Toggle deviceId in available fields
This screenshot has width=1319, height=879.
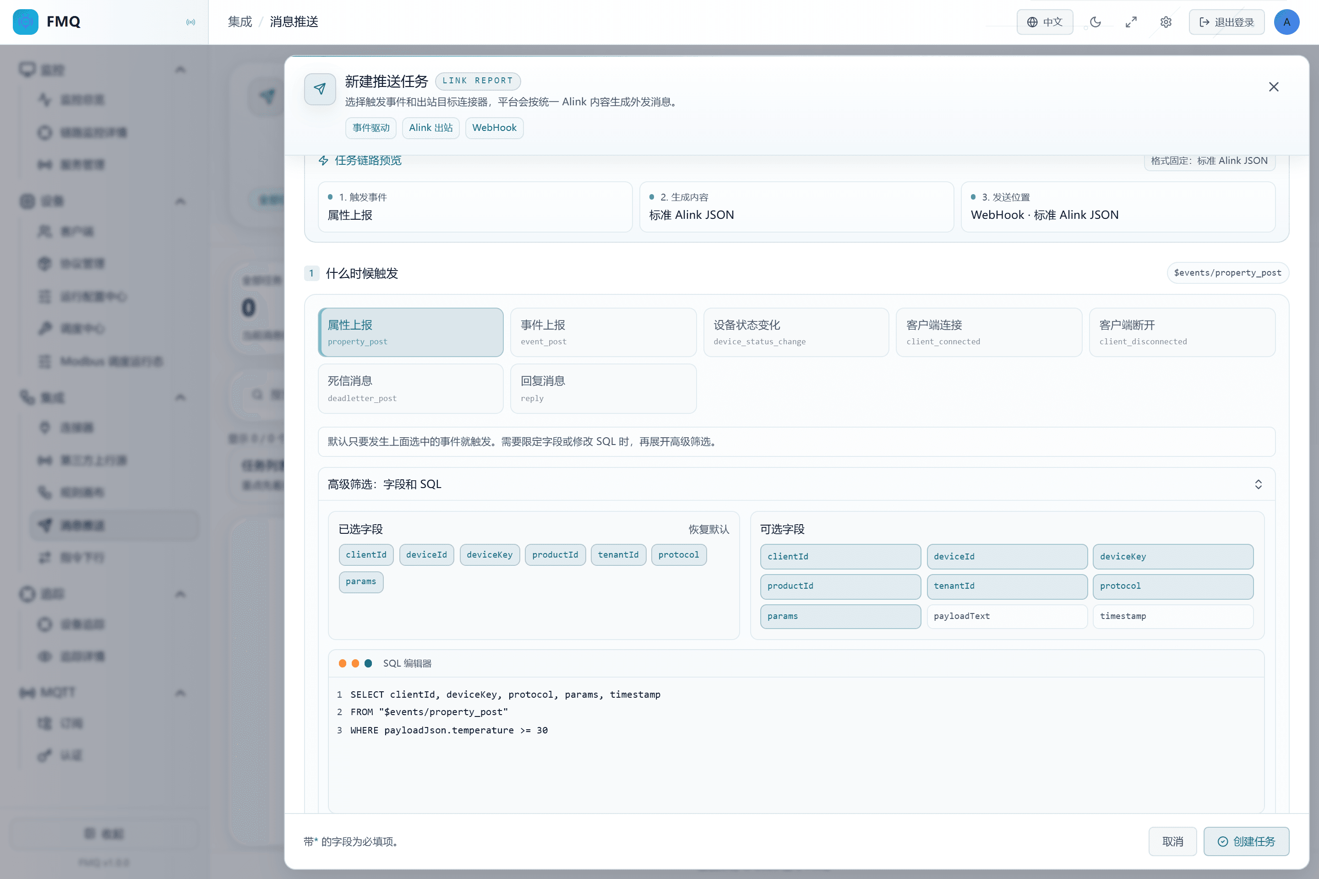point(1007,557)
